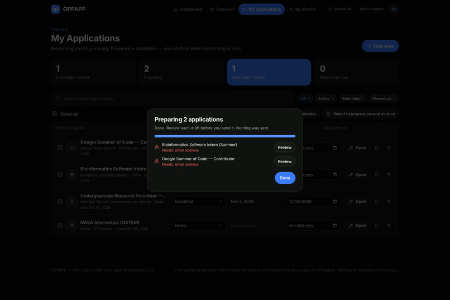Check the Undergraduate Research Volunteer row checkbox
This screenshot has width=450, height=300.
[x=59, y=201]
